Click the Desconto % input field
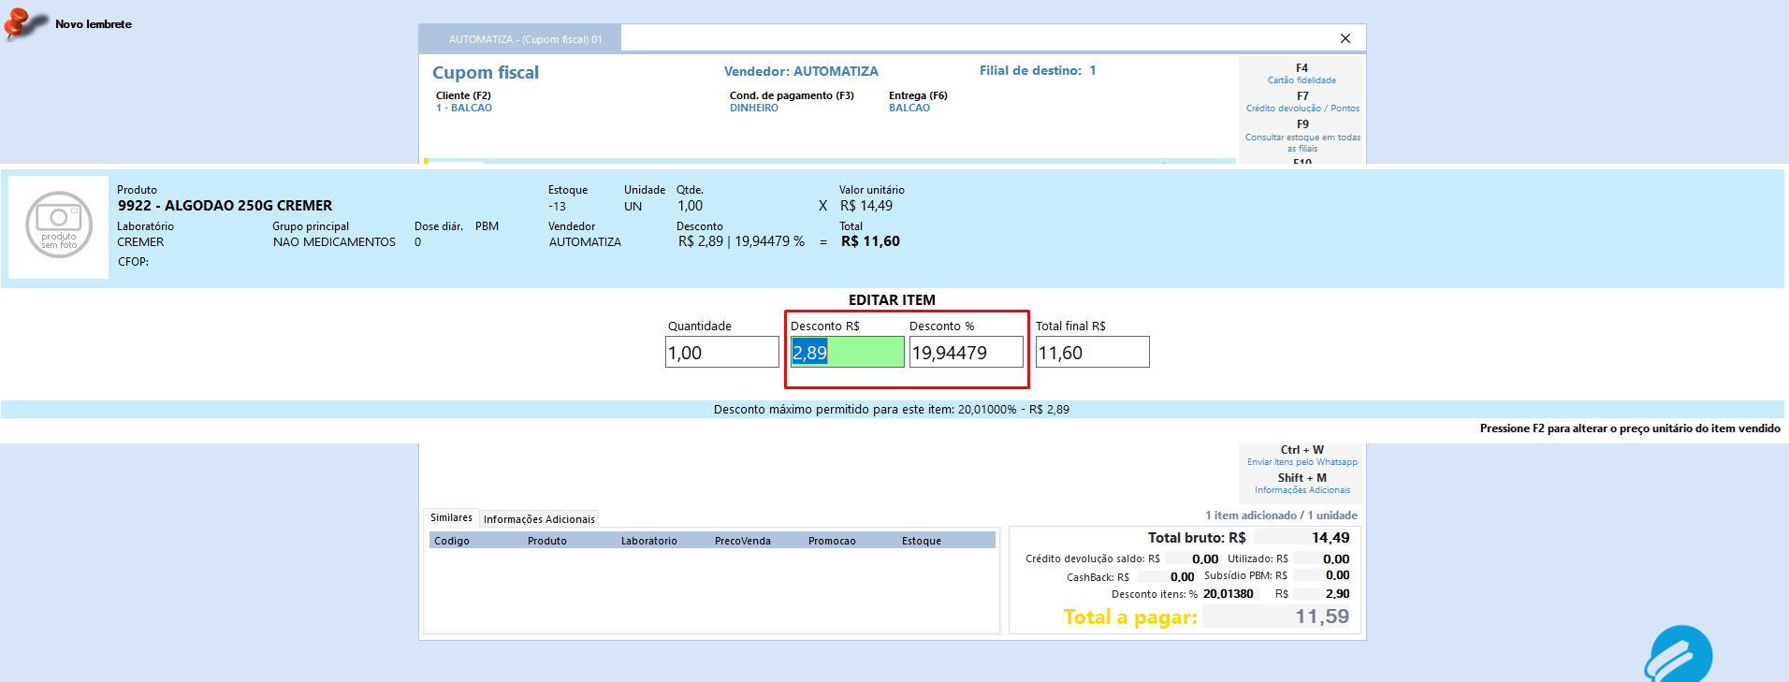 coord(966,353)
